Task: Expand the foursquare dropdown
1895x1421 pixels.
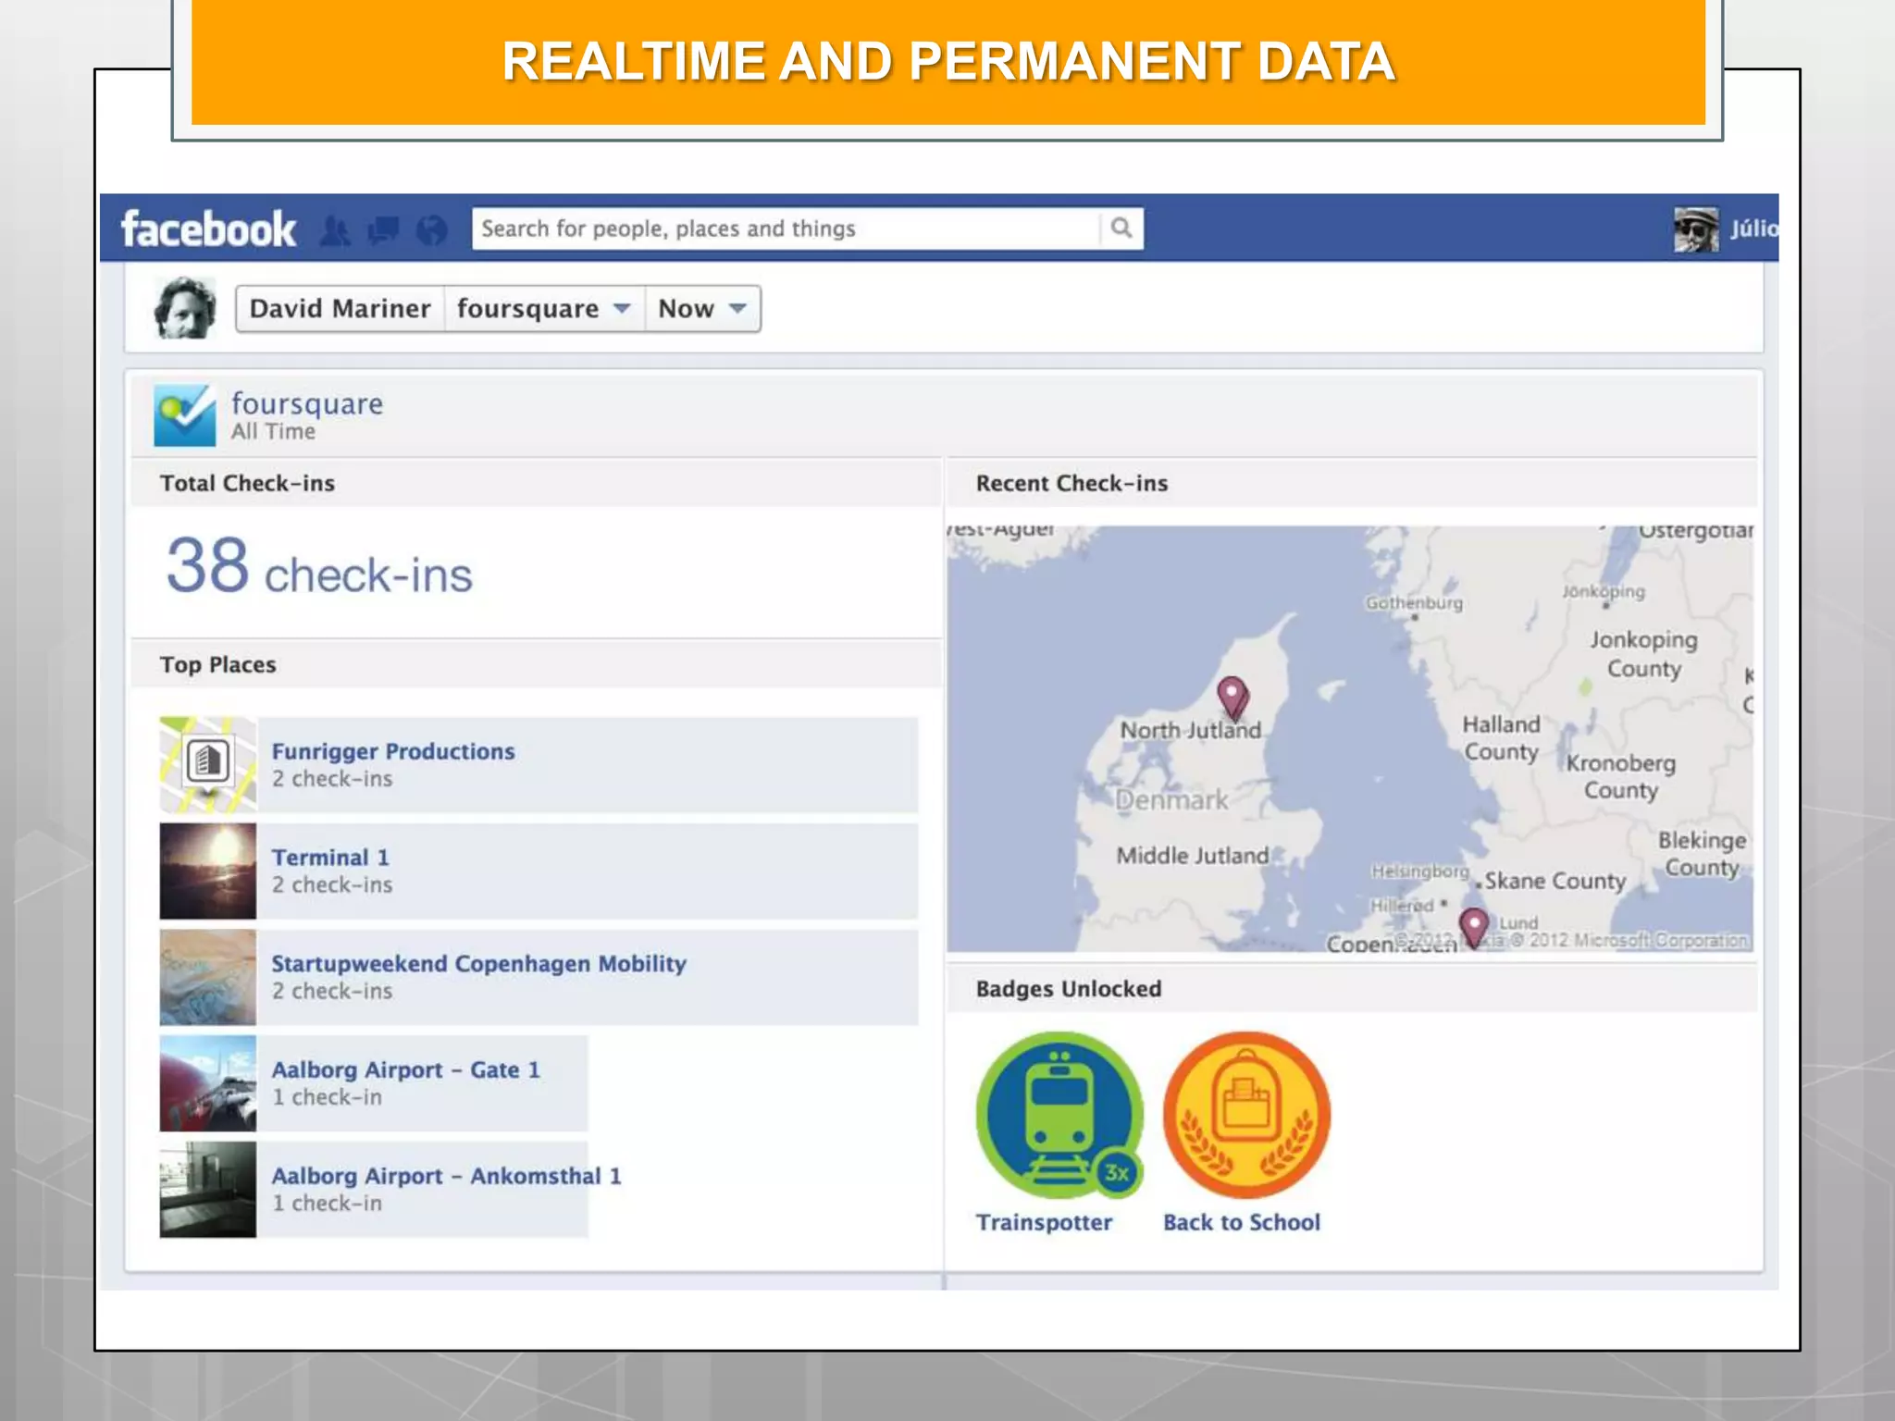Action: click(544, 308)
